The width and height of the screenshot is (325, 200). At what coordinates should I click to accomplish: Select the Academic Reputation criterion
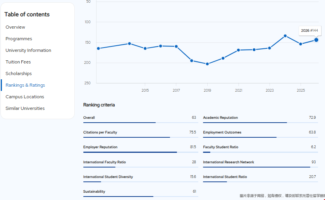(220, 118)
